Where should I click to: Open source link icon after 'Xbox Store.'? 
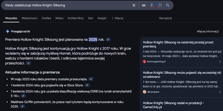87,85
